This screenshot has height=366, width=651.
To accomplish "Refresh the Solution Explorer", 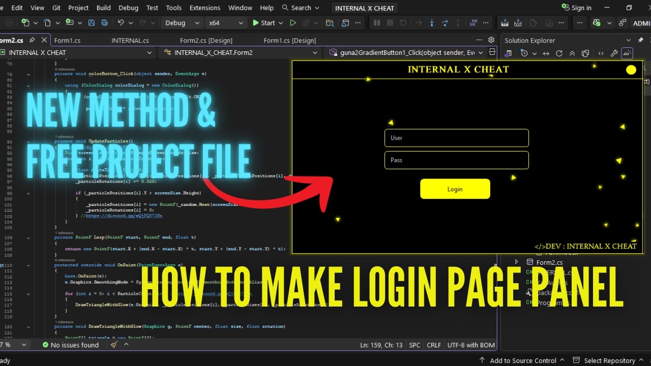I will 559,53.
